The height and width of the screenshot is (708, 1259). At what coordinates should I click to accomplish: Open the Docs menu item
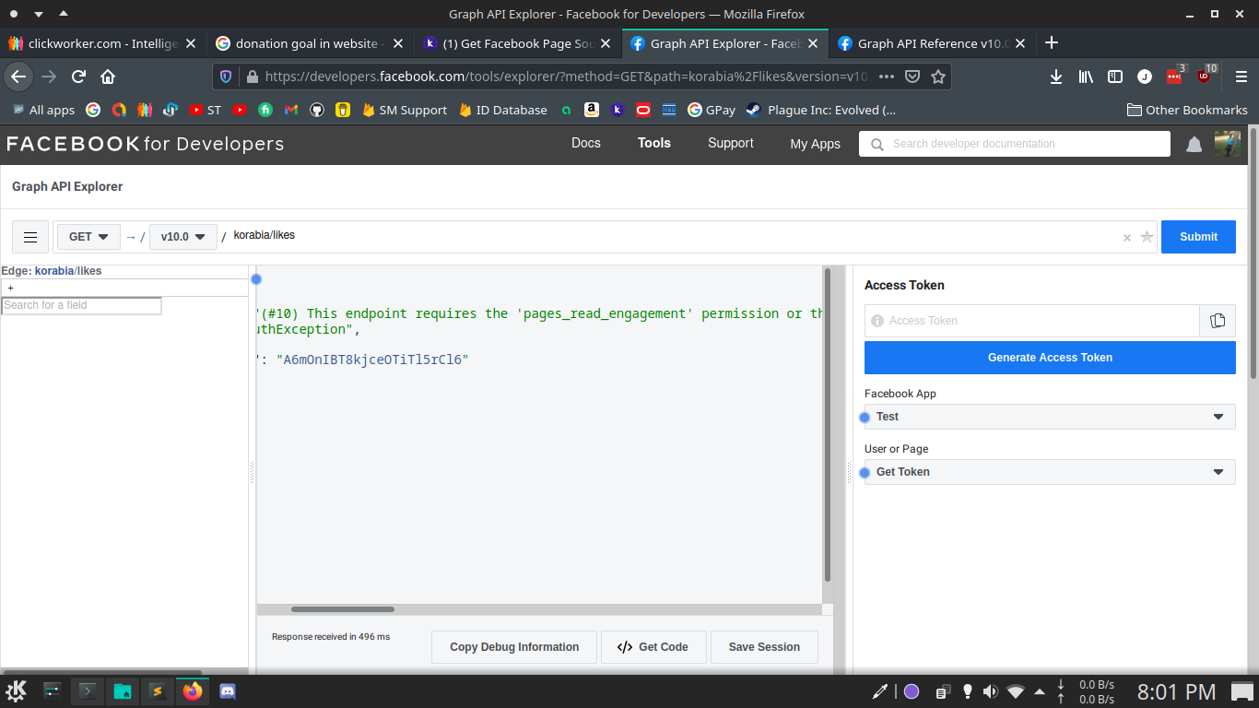click(x=585, y=143)
